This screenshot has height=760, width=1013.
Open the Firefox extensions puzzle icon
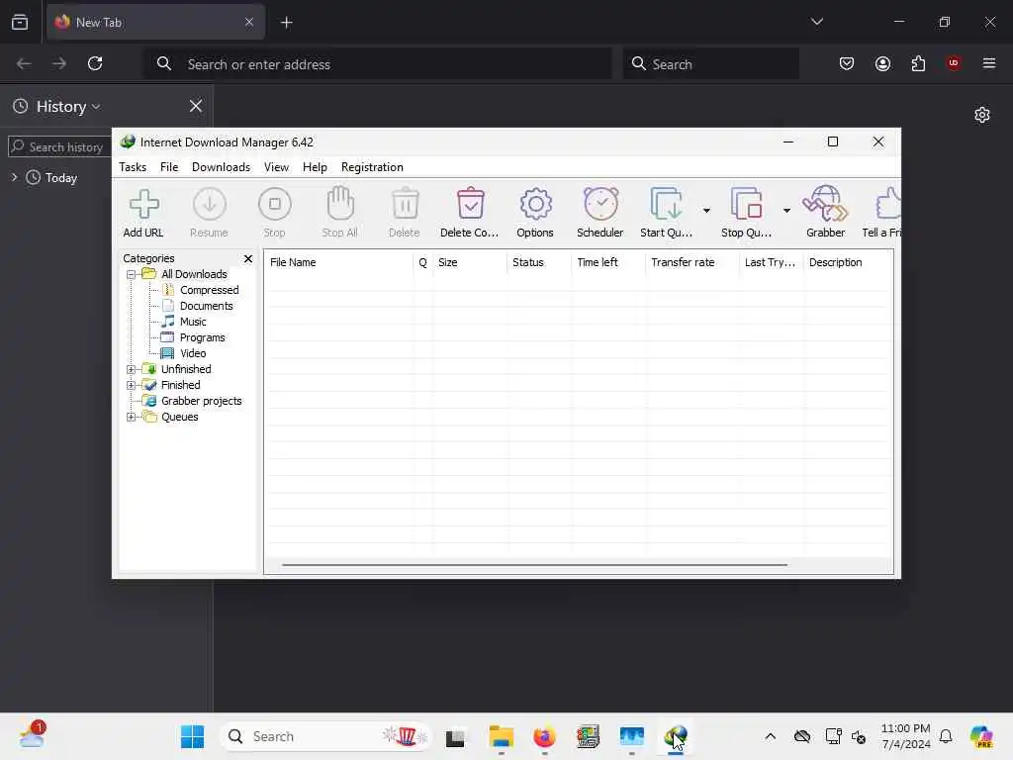(918, 63)
